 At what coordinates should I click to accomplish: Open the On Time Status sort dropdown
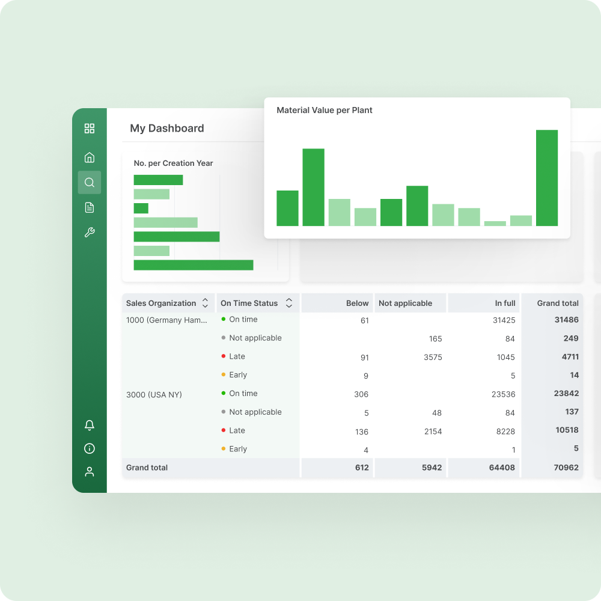point(290,303)
